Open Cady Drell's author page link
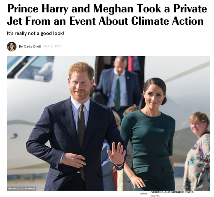Image resolution: width=214 pixels, height=197 pixels. pyautogui.click(x=33, y=46)
